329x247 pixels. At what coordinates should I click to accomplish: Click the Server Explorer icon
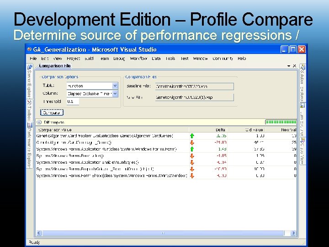[x=30, y=67]
